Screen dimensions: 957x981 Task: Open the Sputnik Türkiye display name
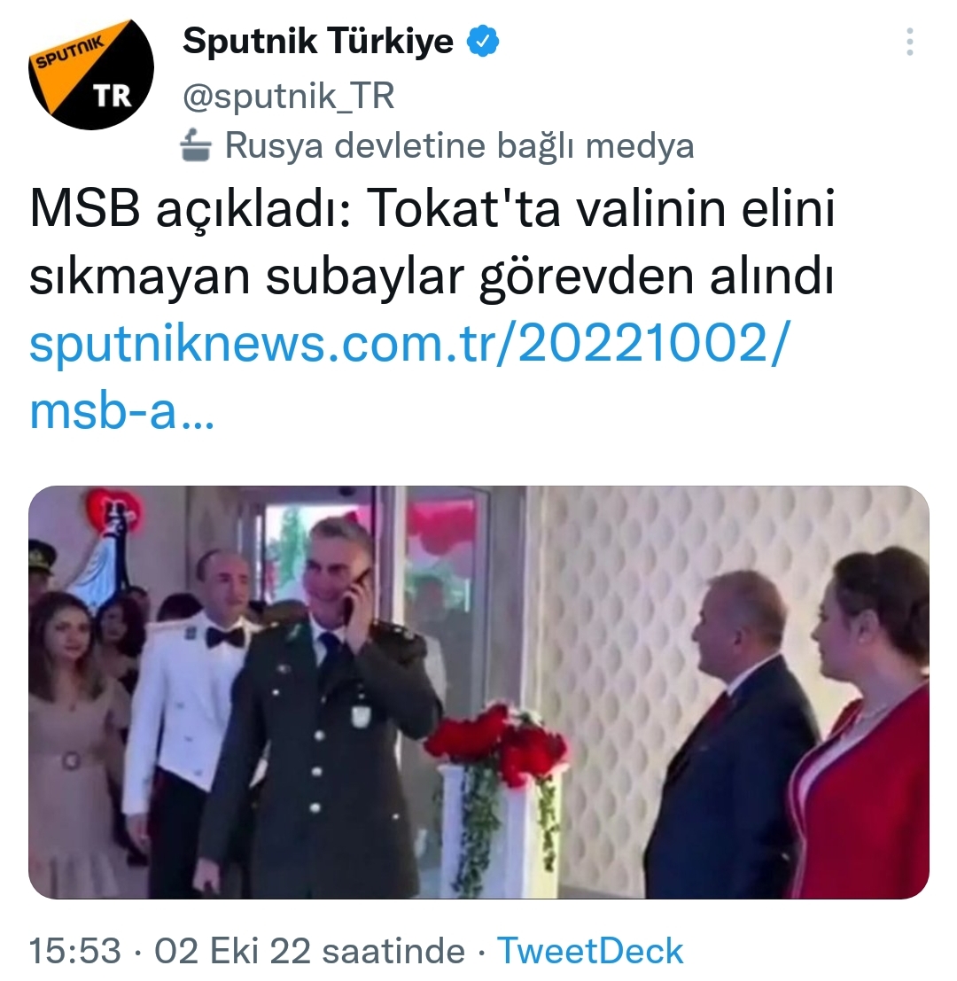point(318,42)
